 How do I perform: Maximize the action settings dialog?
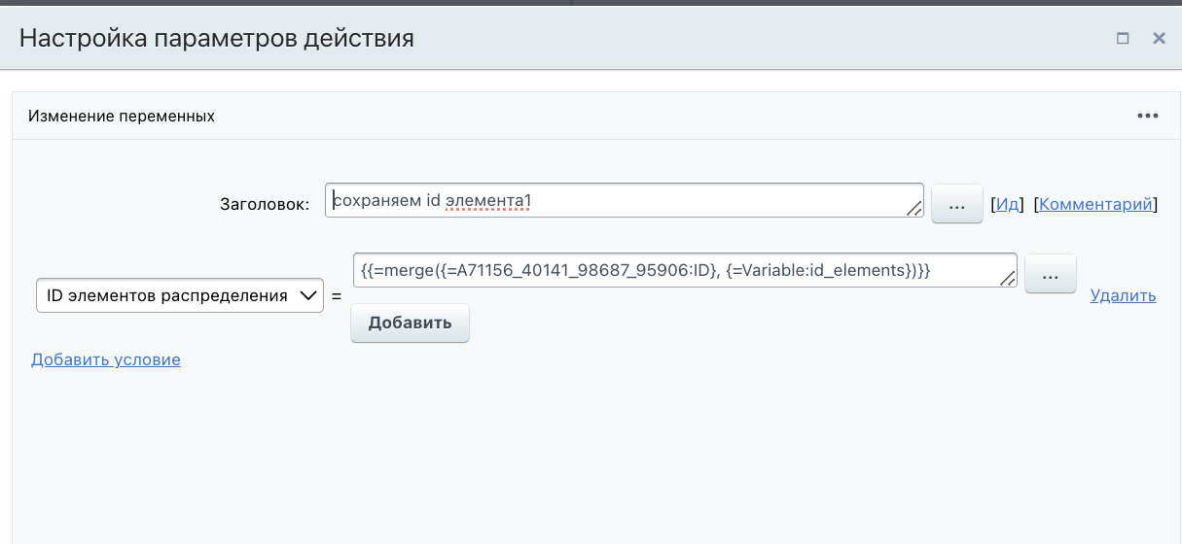[1123, 39]
